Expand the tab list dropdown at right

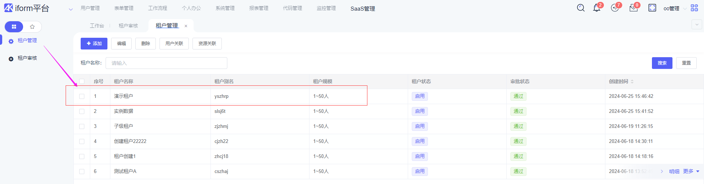coord(696,25)
